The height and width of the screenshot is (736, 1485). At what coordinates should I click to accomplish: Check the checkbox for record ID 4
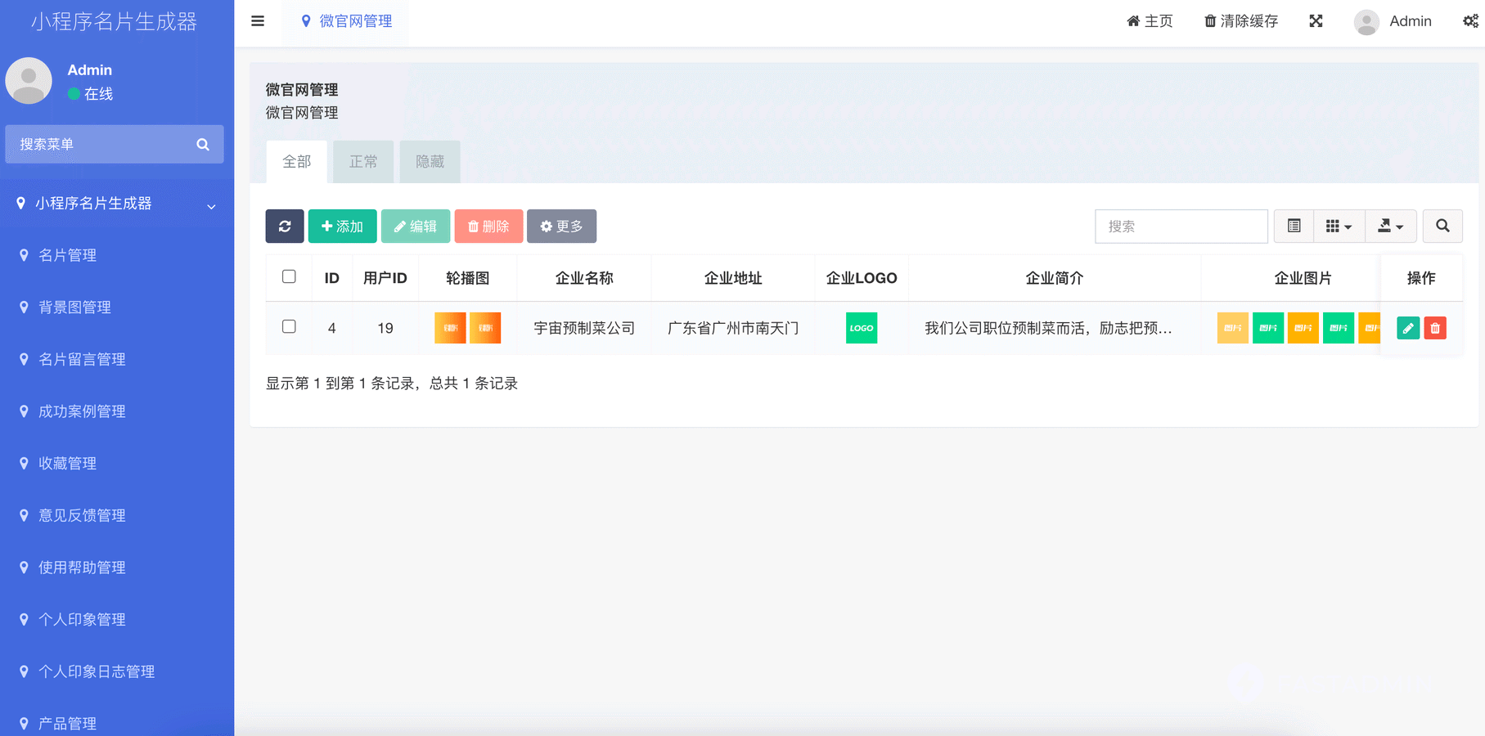(x=289, y=326)
